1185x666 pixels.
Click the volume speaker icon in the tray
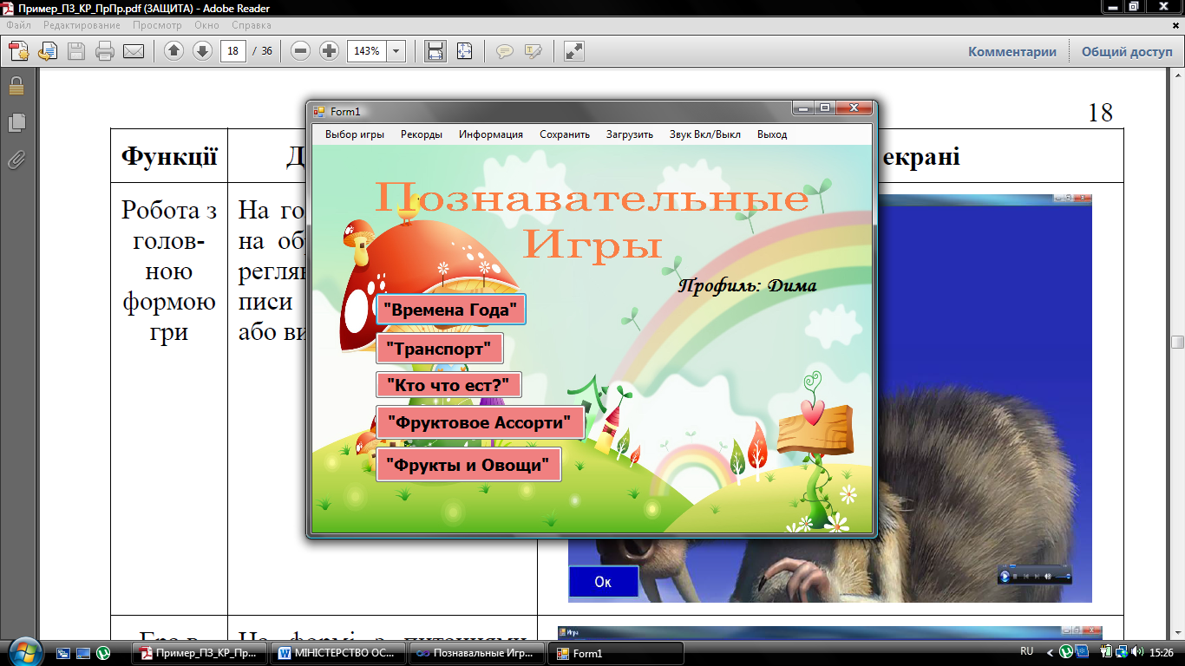click(x=1137, y=651)
